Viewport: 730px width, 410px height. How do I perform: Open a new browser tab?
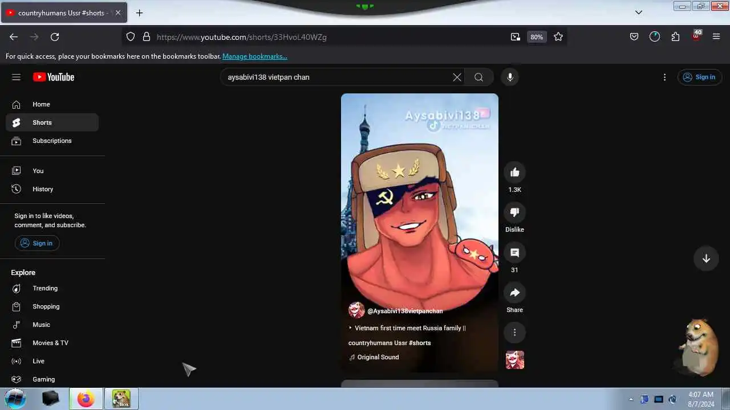[x=139, y=13]
